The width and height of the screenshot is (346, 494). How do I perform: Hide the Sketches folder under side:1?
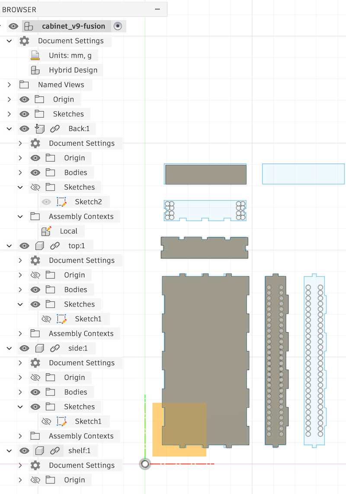point(35,407)
